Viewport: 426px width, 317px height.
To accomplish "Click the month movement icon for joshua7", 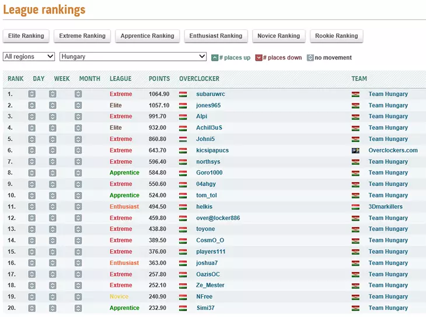I will 78,263.
